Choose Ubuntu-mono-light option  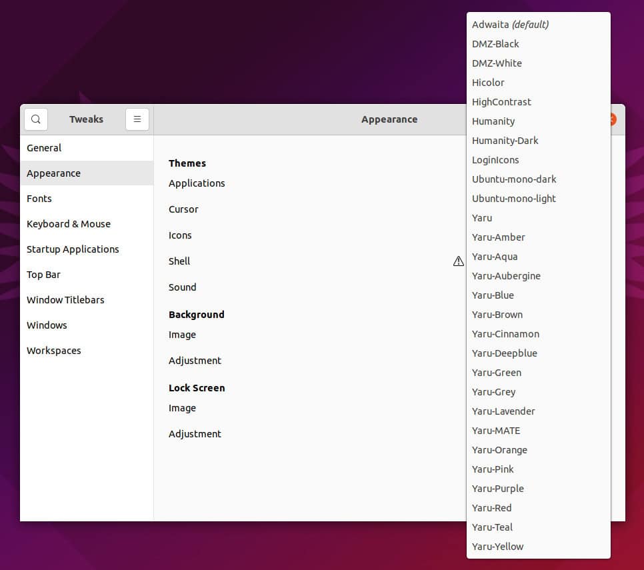pos(539,199)
